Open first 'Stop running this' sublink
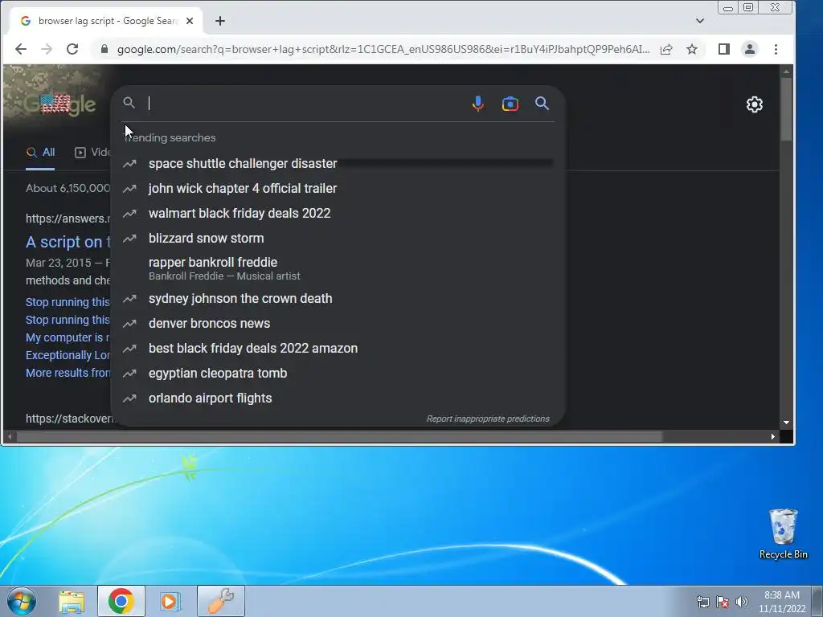823x617 pixels. click(x=68, y=302)
